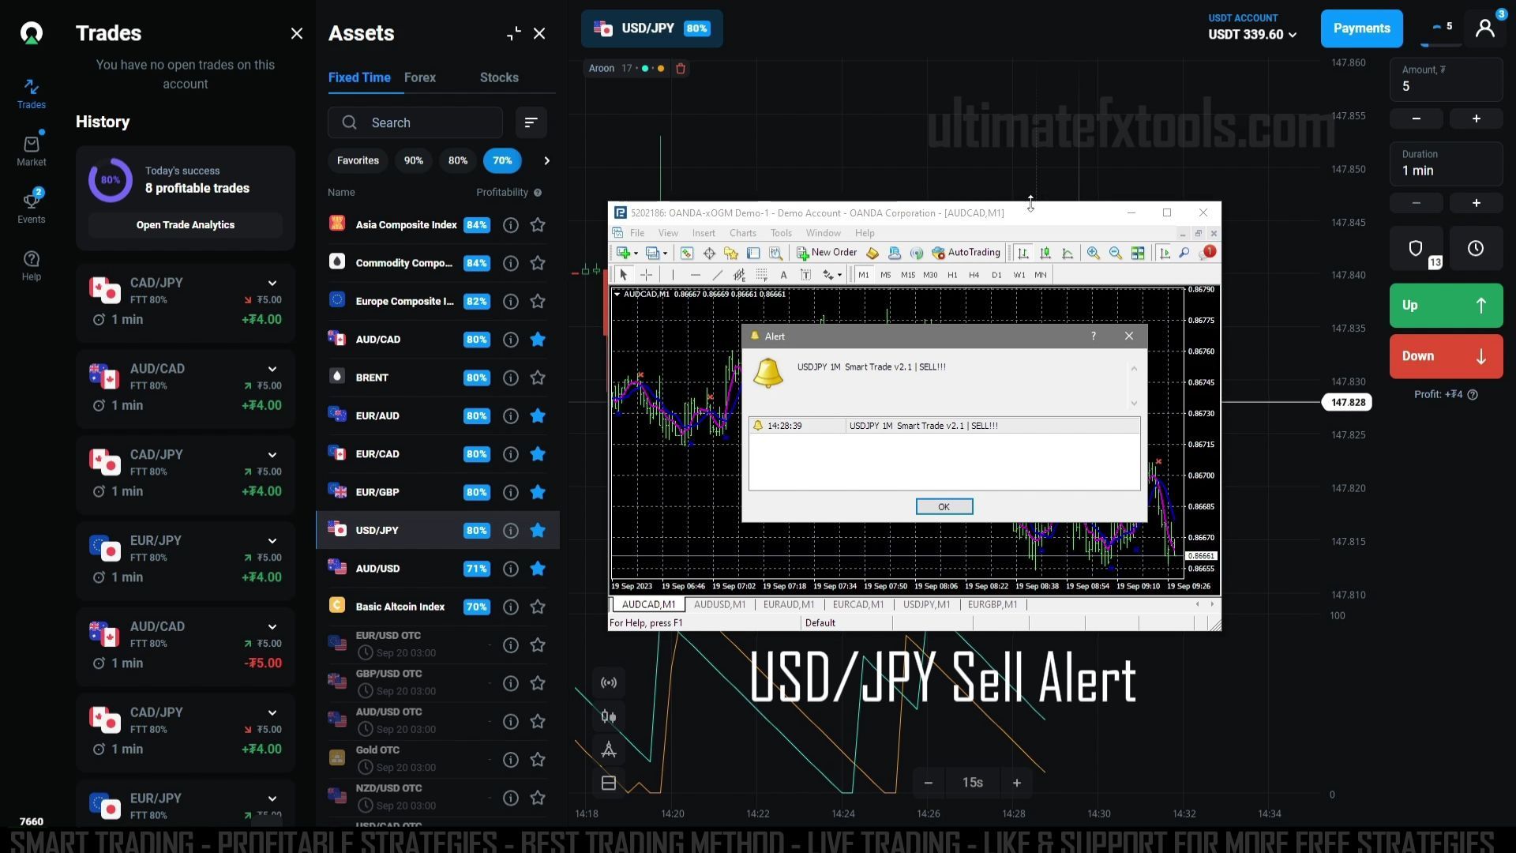Toggle favorite star for AUD/CAD
1516x853 pixels.
click(x=538, y=340)
